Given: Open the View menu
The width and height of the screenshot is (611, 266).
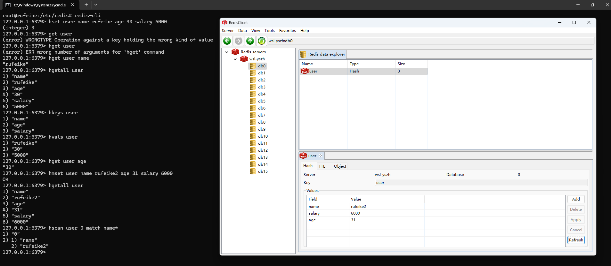Looking at the screenshot, I should click(256, 31).
